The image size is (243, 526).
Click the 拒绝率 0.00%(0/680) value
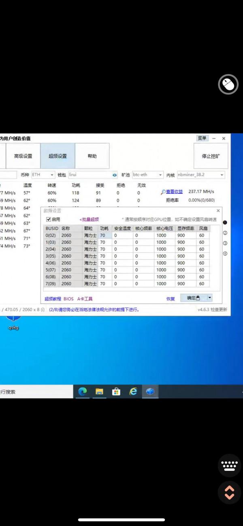(x=202, y=200)
